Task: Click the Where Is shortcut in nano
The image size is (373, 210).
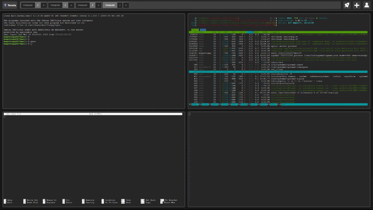Action: tap(50, 200)
